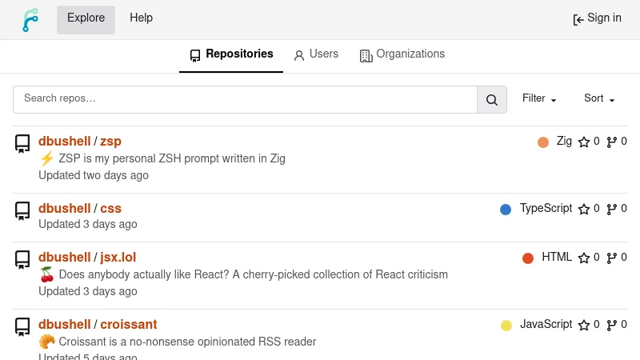Click the repository icon beside dbushell/jsx.lol
640x360 pixels.
coord(22,259)
